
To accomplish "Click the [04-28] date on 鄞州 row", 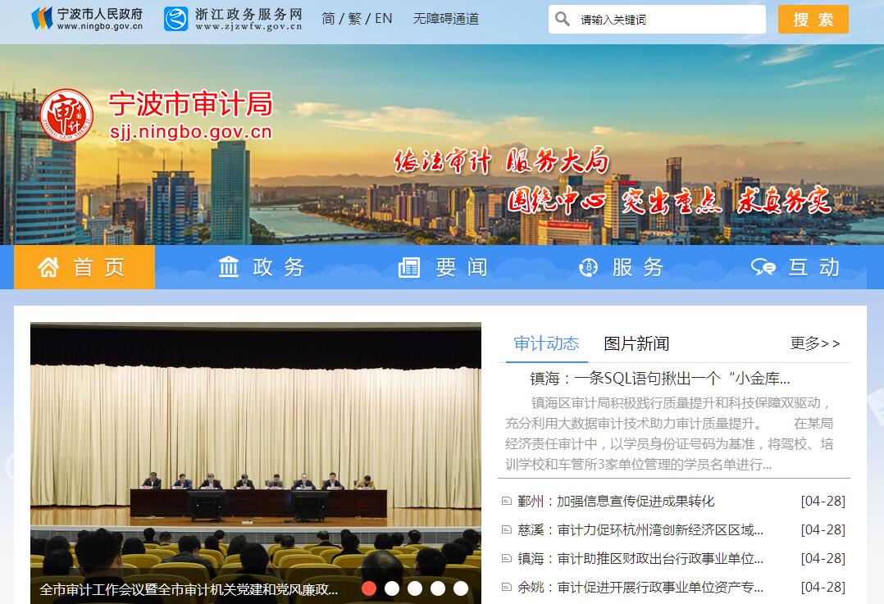I will (x=823, y=501).
